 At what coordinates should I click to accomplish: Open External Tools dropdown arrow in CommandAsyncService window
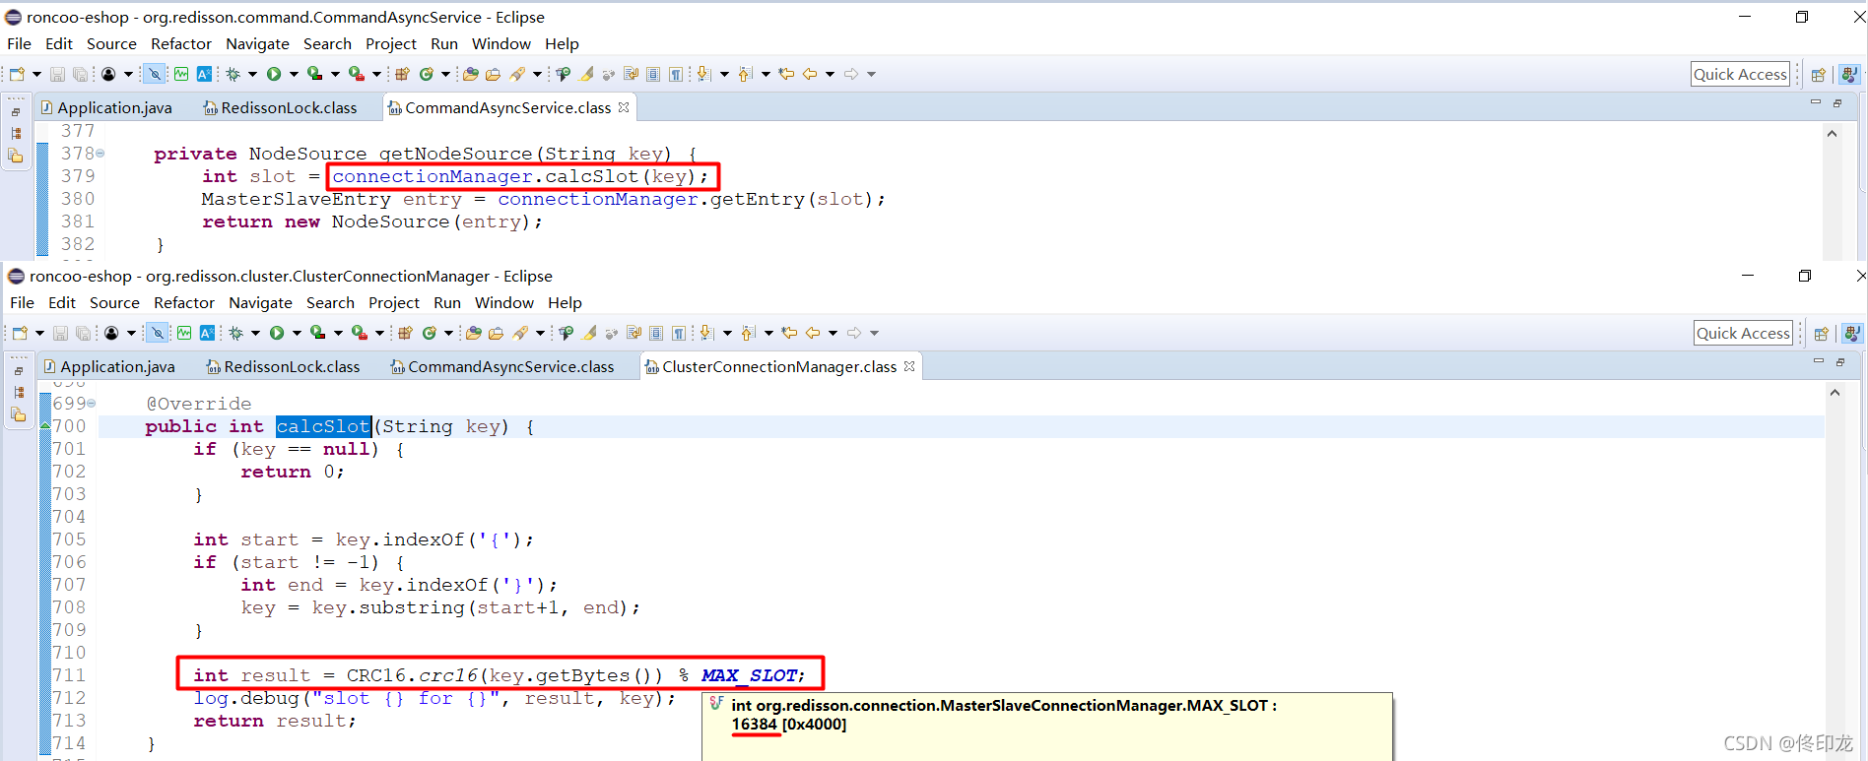[x=376, y=74]
